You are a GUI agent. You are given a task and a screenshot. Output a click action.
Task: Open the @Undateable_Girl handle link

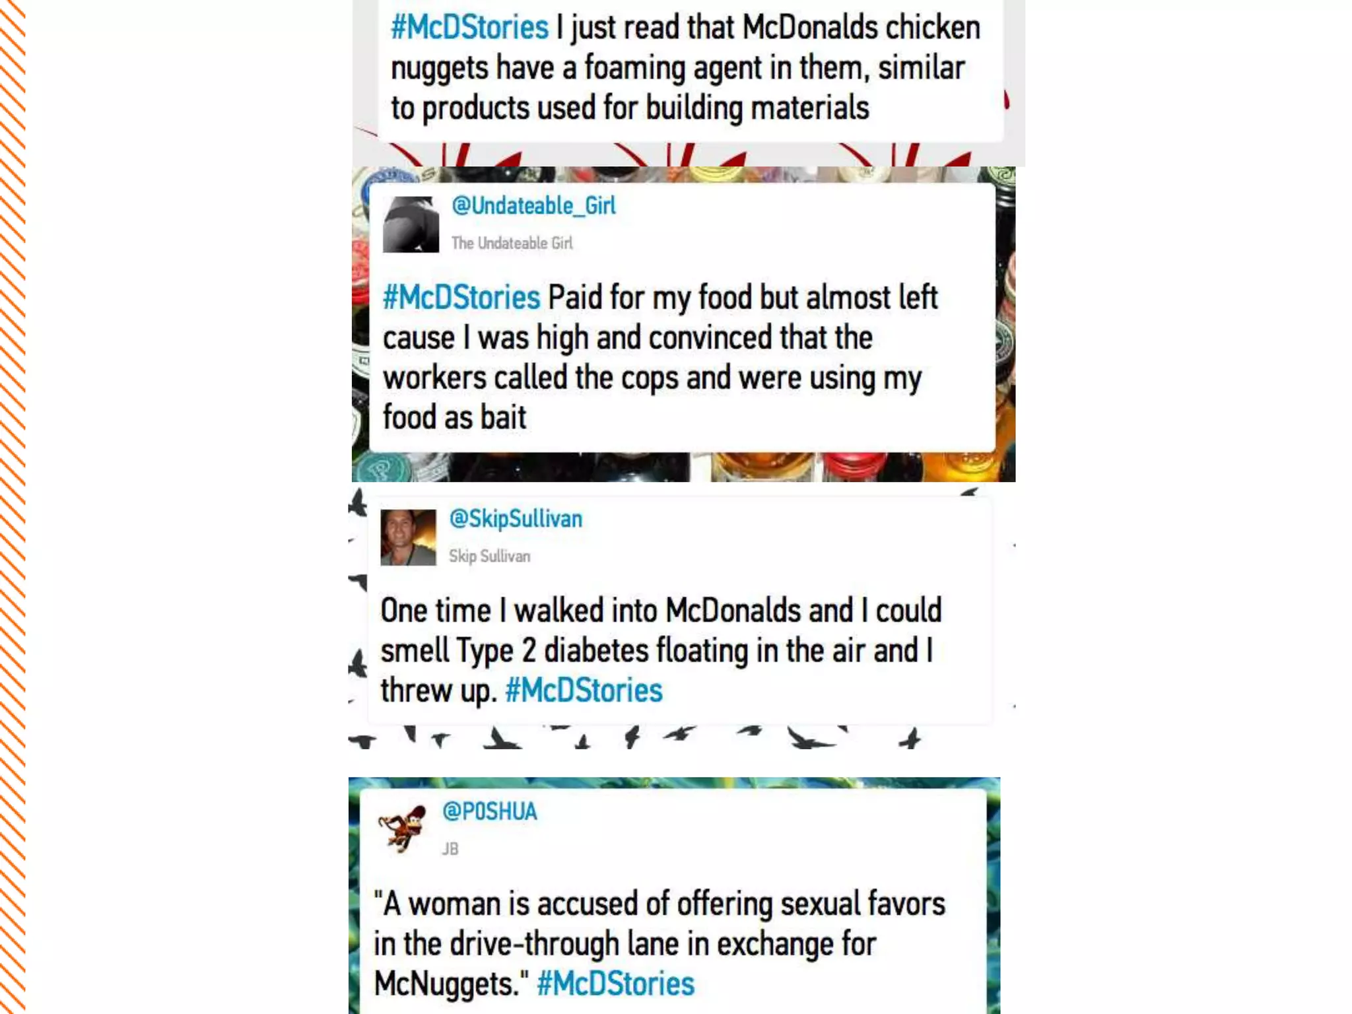[533, 206]
